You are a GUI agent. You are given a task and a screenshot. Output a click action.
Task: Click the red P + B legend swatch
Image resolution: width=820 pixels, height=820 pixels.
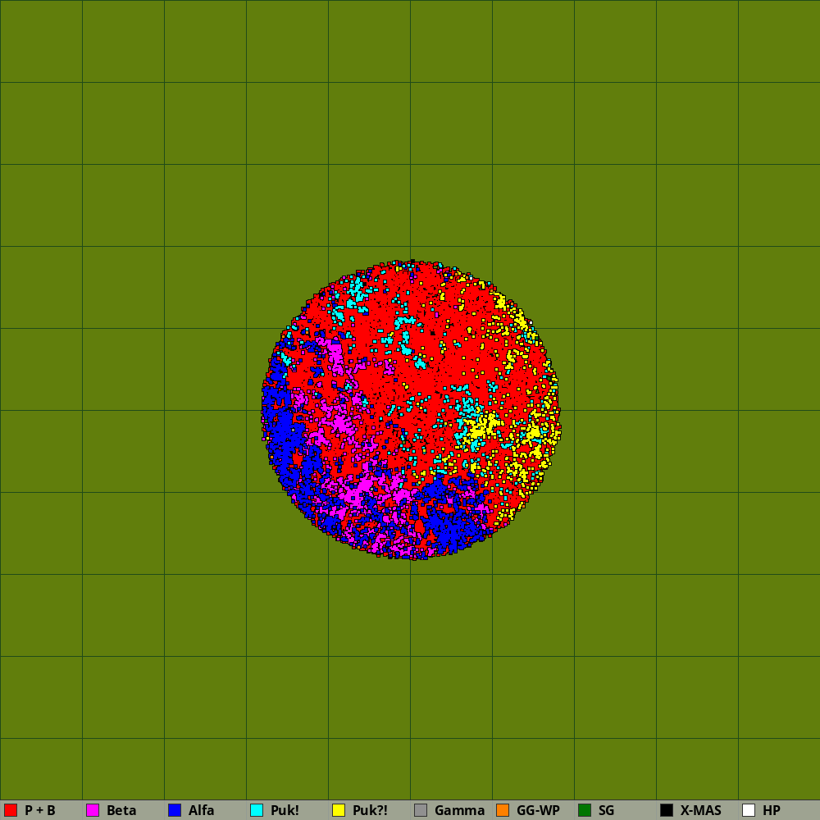[11, 810]
